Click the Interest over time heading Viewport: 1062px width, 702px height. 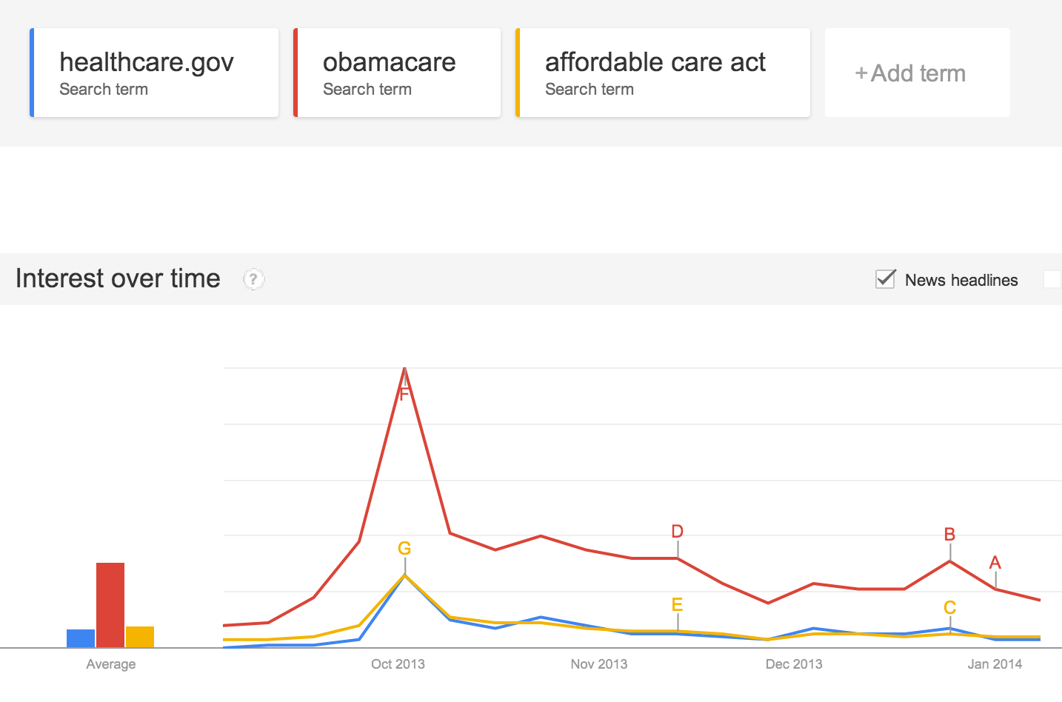[x=118, y=278]
